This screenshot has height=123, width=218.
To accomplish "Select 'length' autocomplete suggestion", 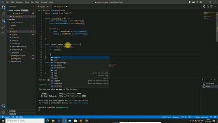I will (80, 57).
